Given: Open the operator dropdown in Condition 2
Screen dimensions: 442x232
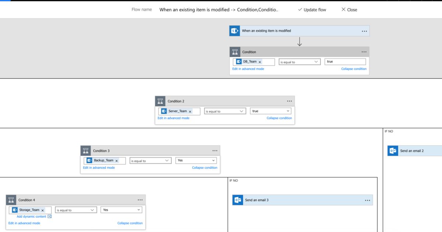Looking at the screenshot, I should [x=225, y=111].
